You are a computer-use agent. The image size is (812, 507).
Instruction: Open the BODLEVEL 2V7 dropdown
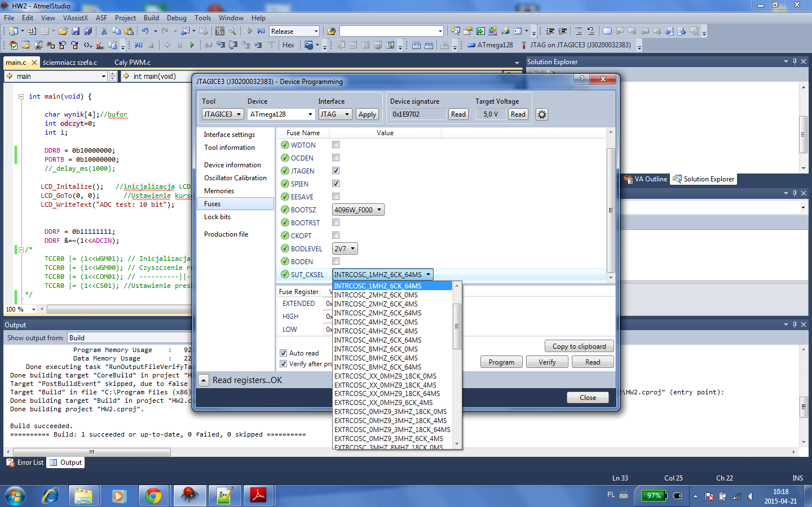[345, 248]
